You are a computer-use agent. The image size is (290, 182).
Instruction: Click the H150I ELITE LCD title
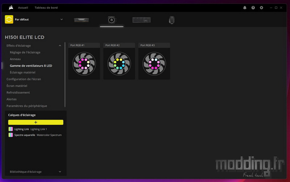(25, 37)
